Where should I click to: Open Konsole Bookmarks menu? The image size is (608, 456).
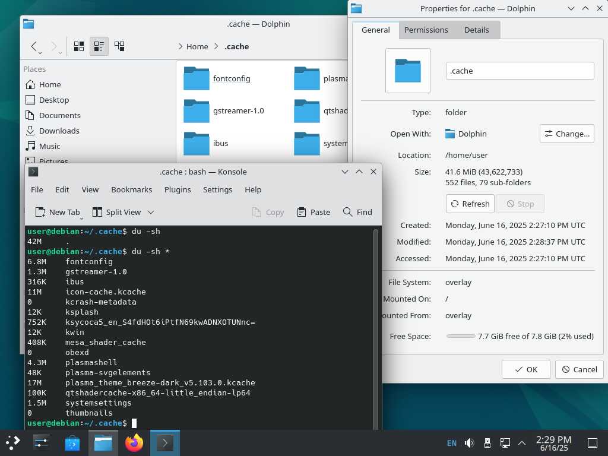[131, 189]
